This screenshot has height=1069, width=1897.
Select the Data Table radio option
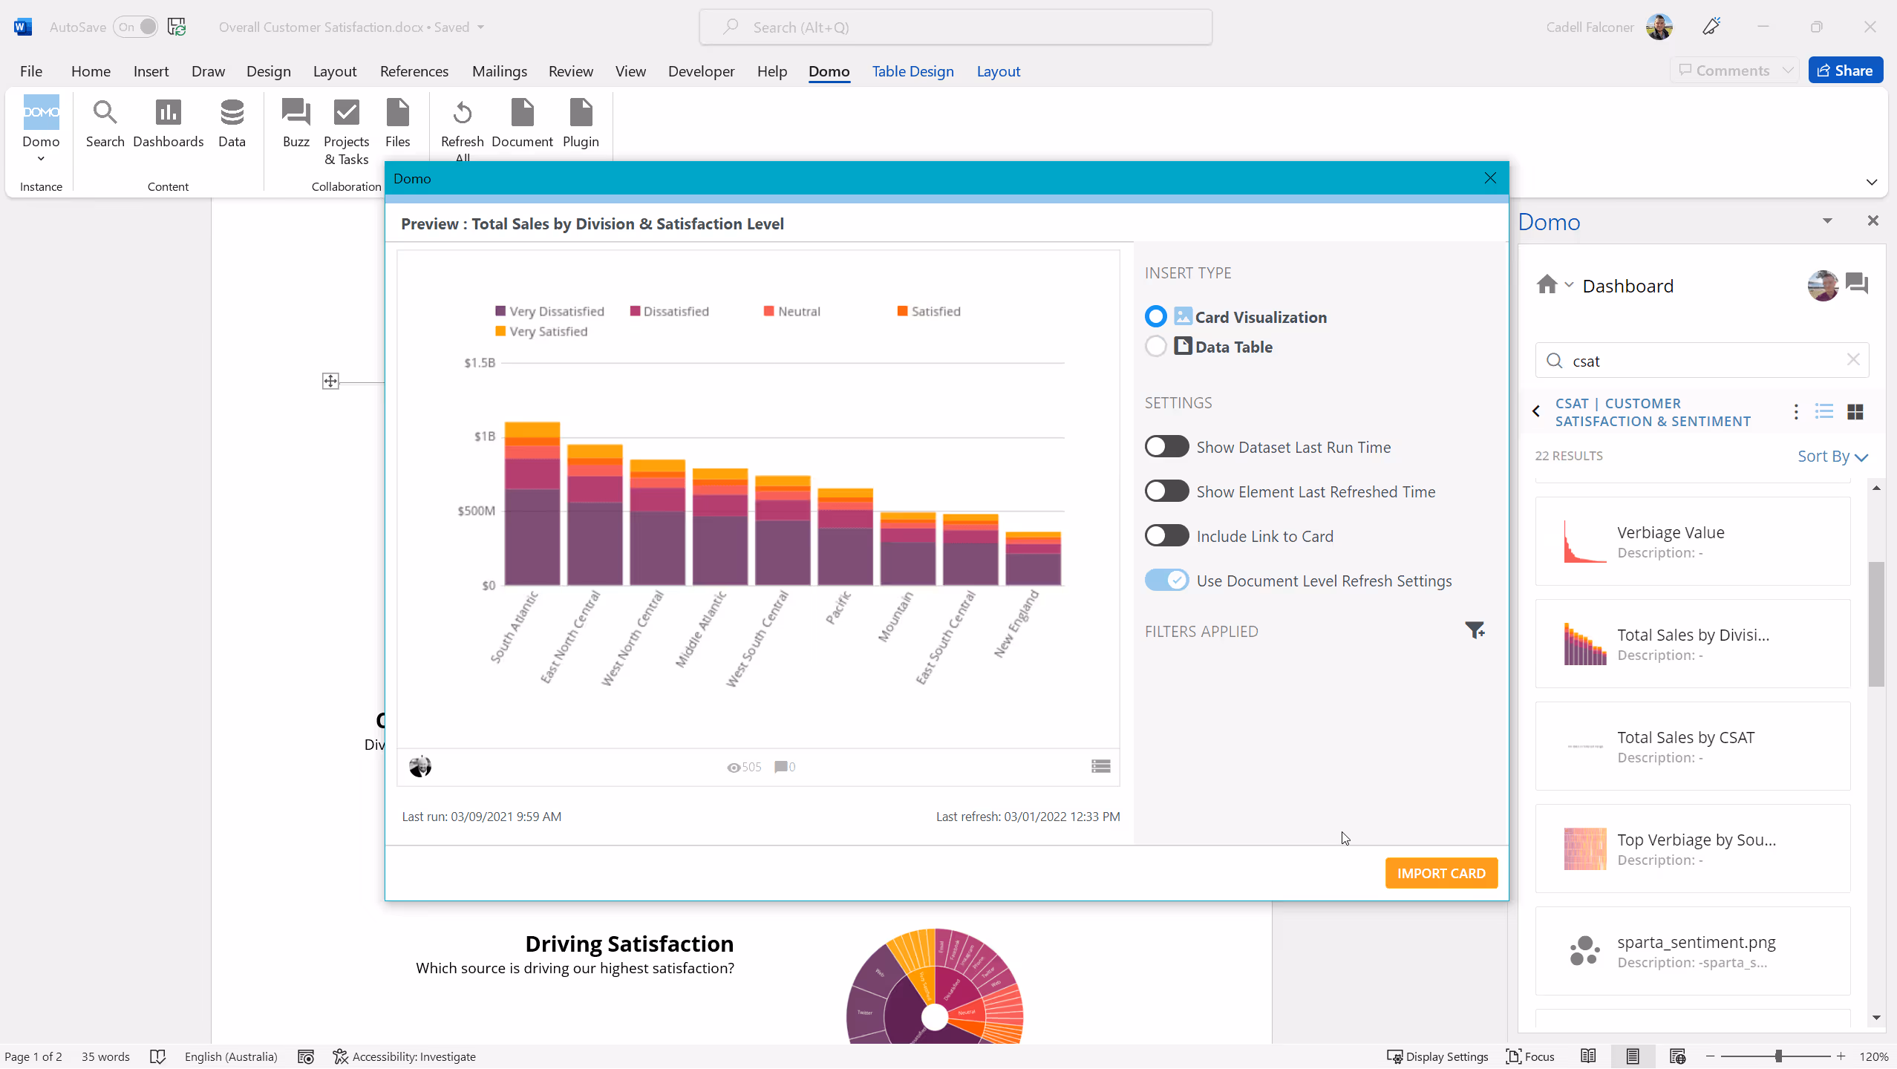pos(1155,346)
